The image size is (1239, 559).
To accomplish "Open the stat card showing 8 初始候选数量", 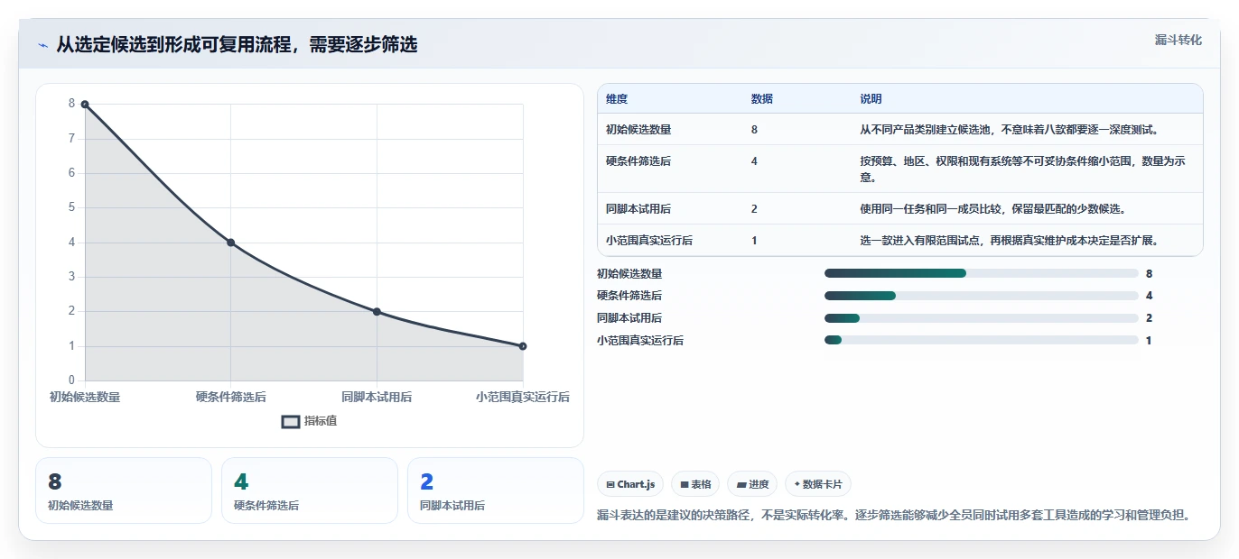I will (x=124, y=490).
